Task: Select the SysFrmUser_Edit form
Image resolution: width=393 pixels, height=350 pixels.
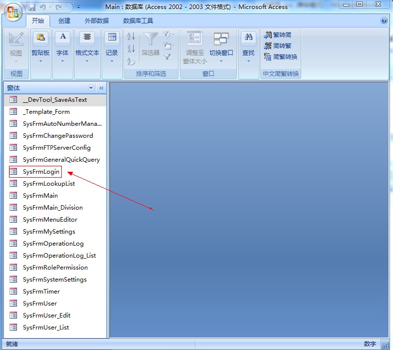Action: click(55, 316)
